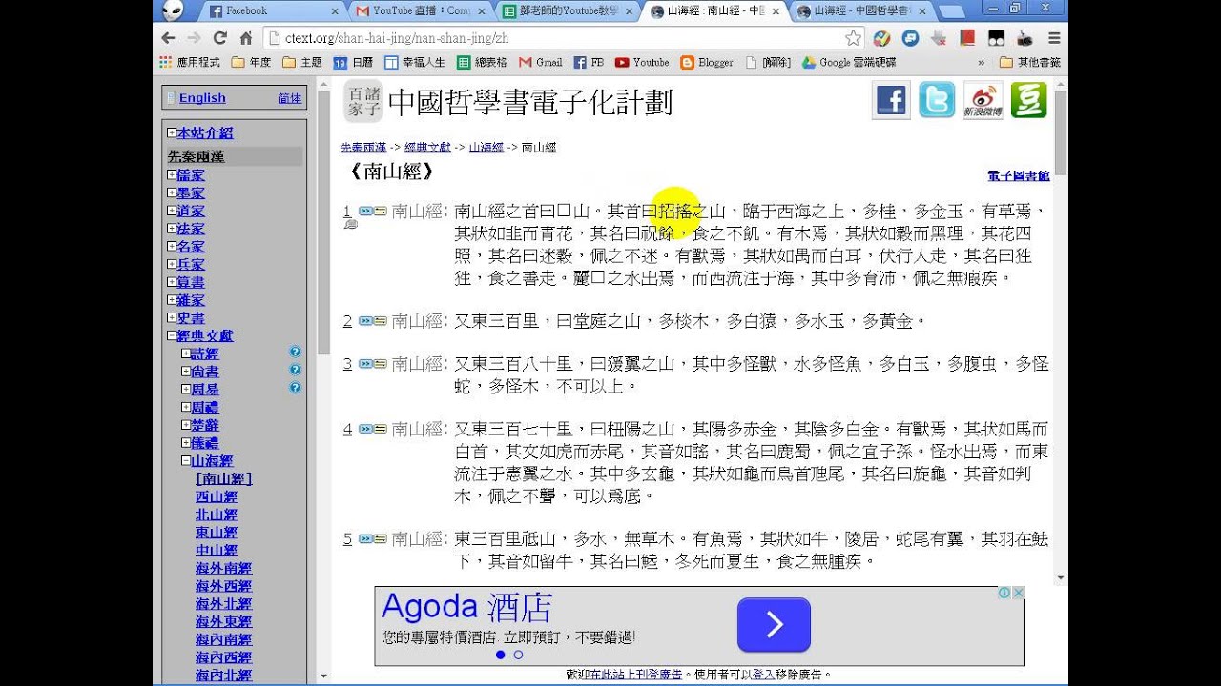
Task: Share page on Sina Weibo icon
Action: click(x=983, y=100)
